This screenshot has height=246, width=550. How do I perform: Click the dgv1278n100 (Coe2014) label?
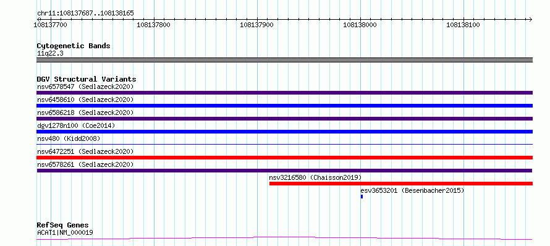tap(76, 125)
